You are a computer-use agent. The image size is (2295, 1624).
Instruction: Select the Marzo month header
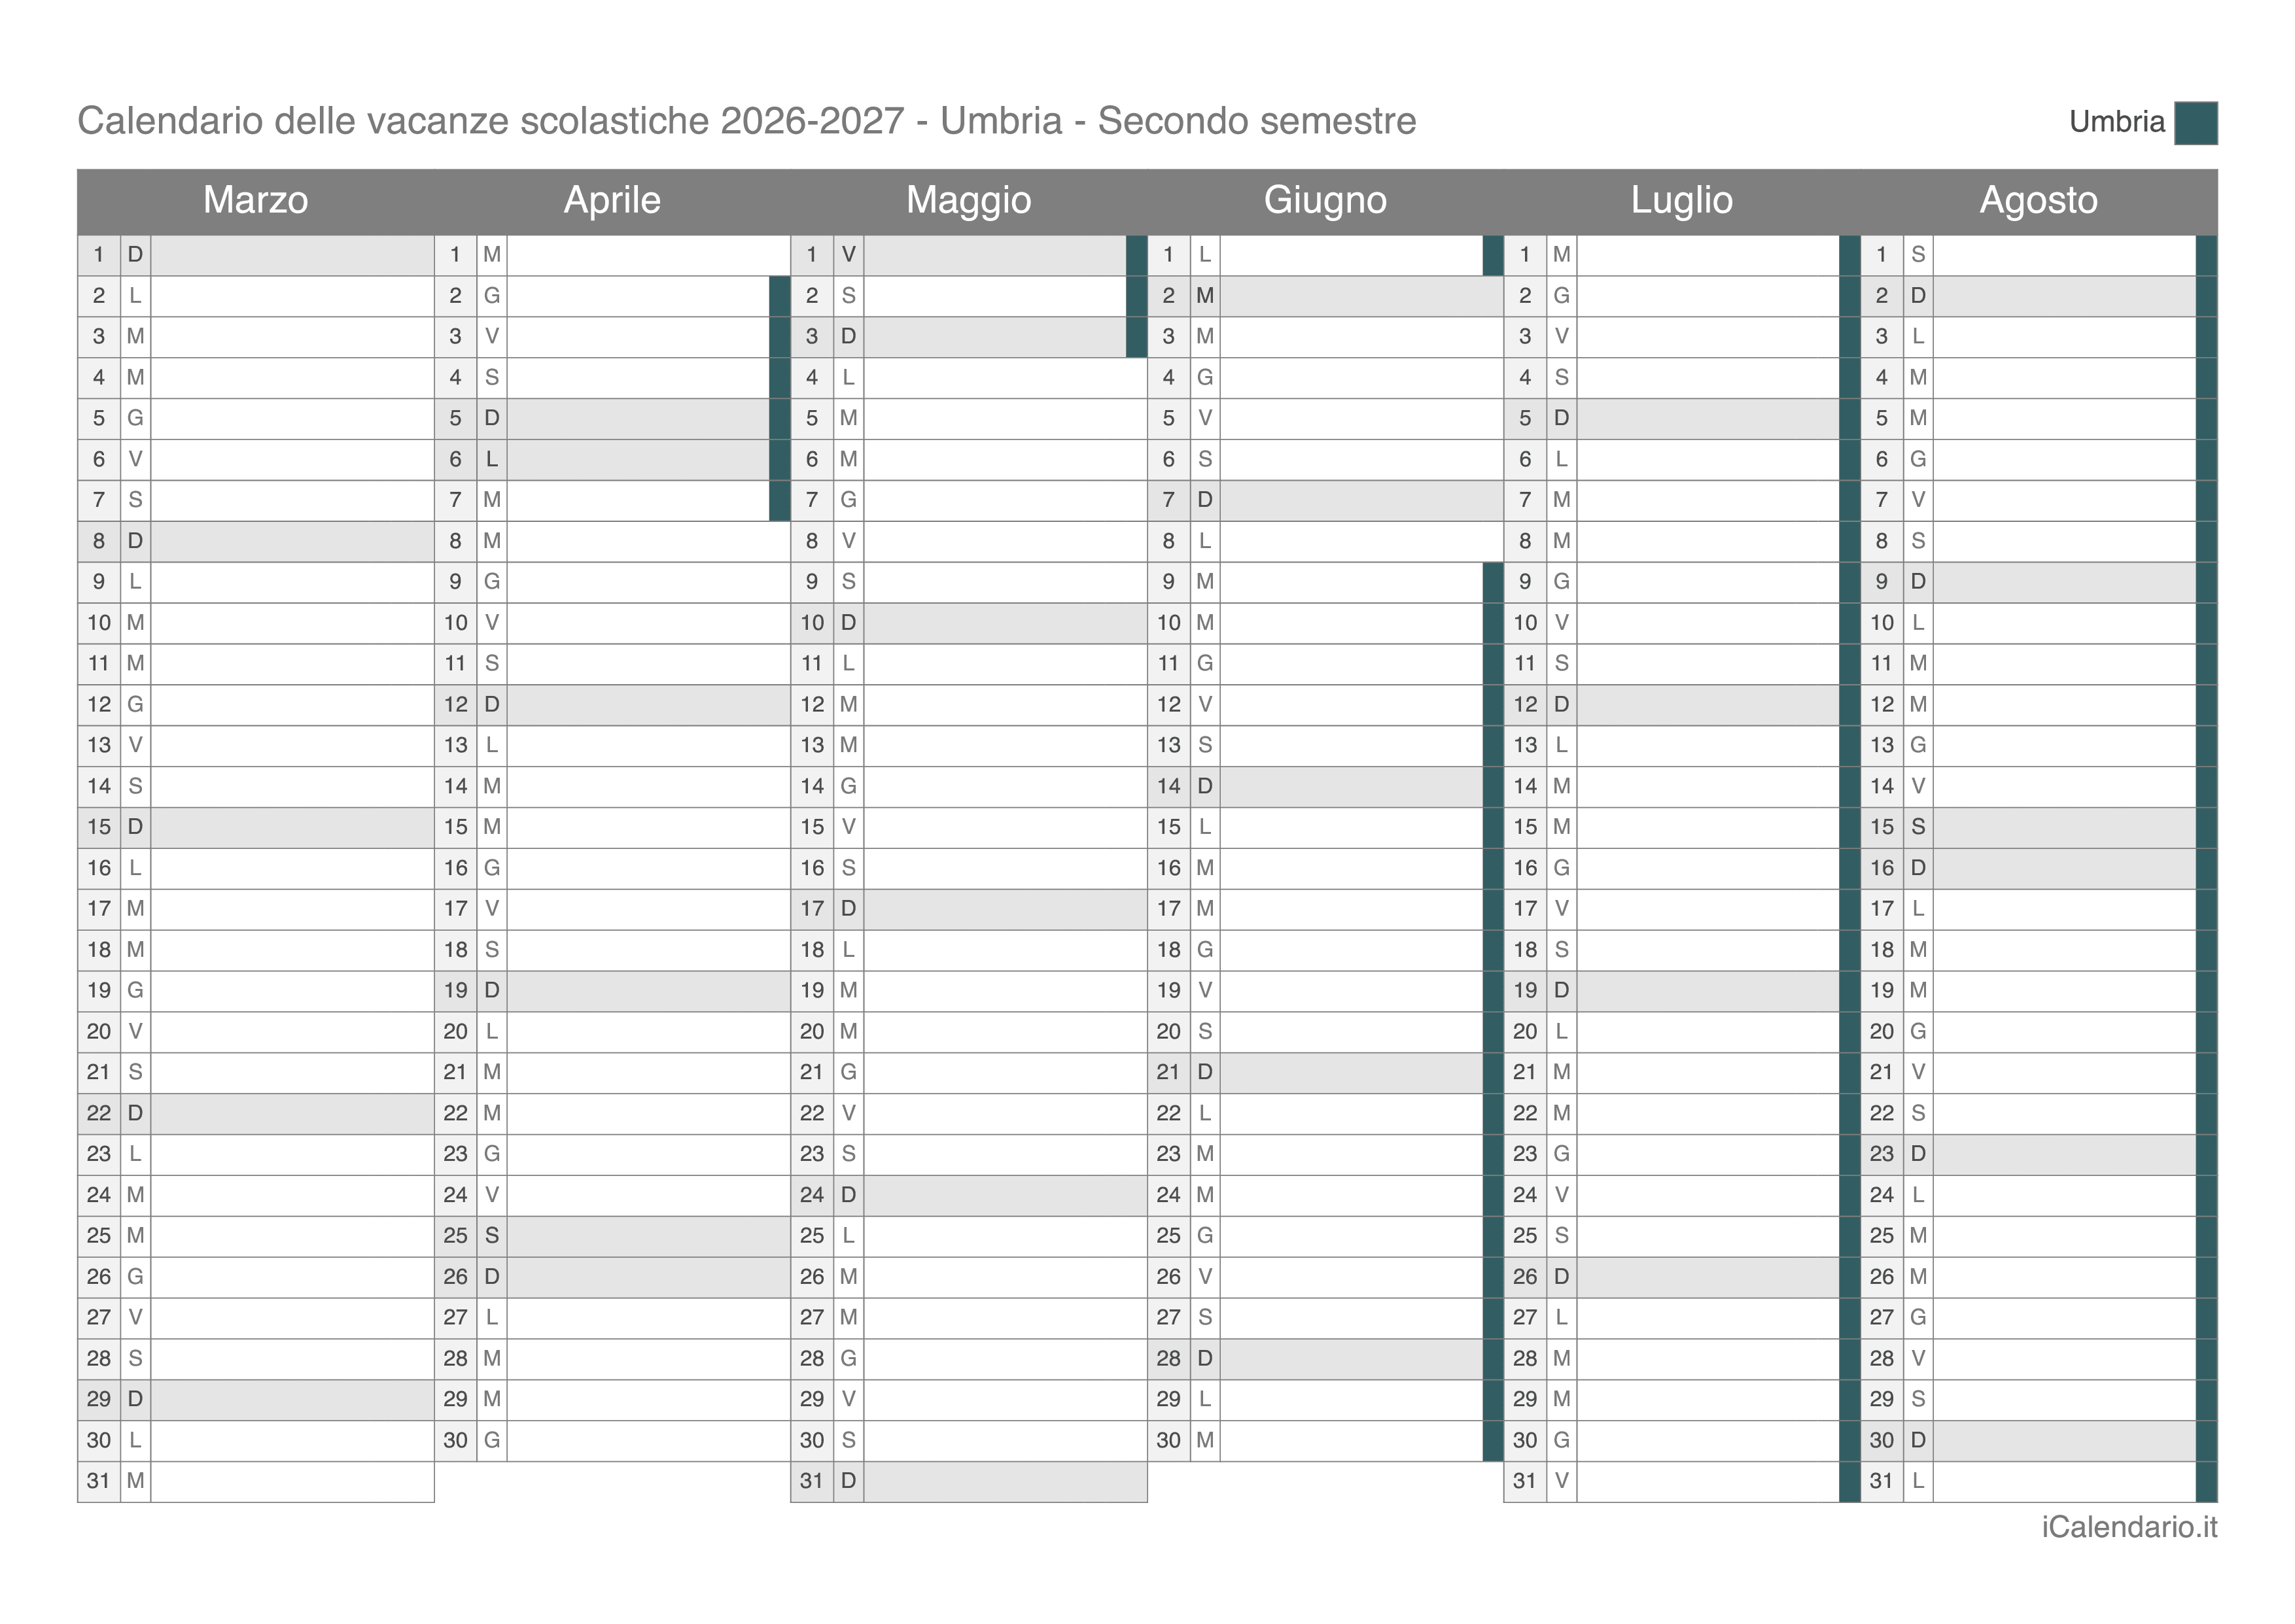[255, 200]
